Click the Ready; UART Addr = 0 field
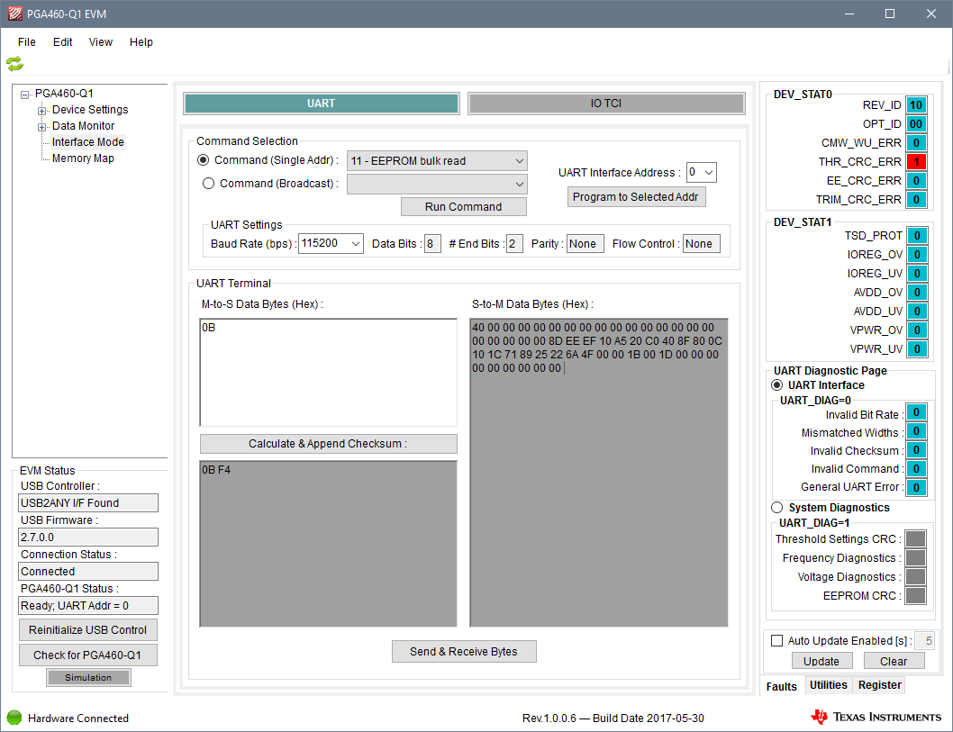The image size is (953, 732). [88, 606]
